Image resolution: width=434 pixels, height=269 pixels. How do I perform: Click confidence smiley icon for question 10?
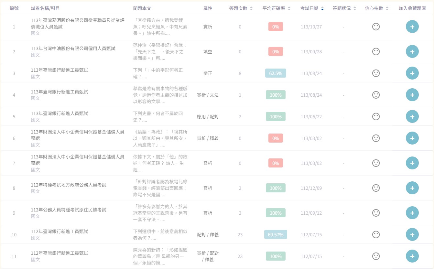tap(376, 235)
